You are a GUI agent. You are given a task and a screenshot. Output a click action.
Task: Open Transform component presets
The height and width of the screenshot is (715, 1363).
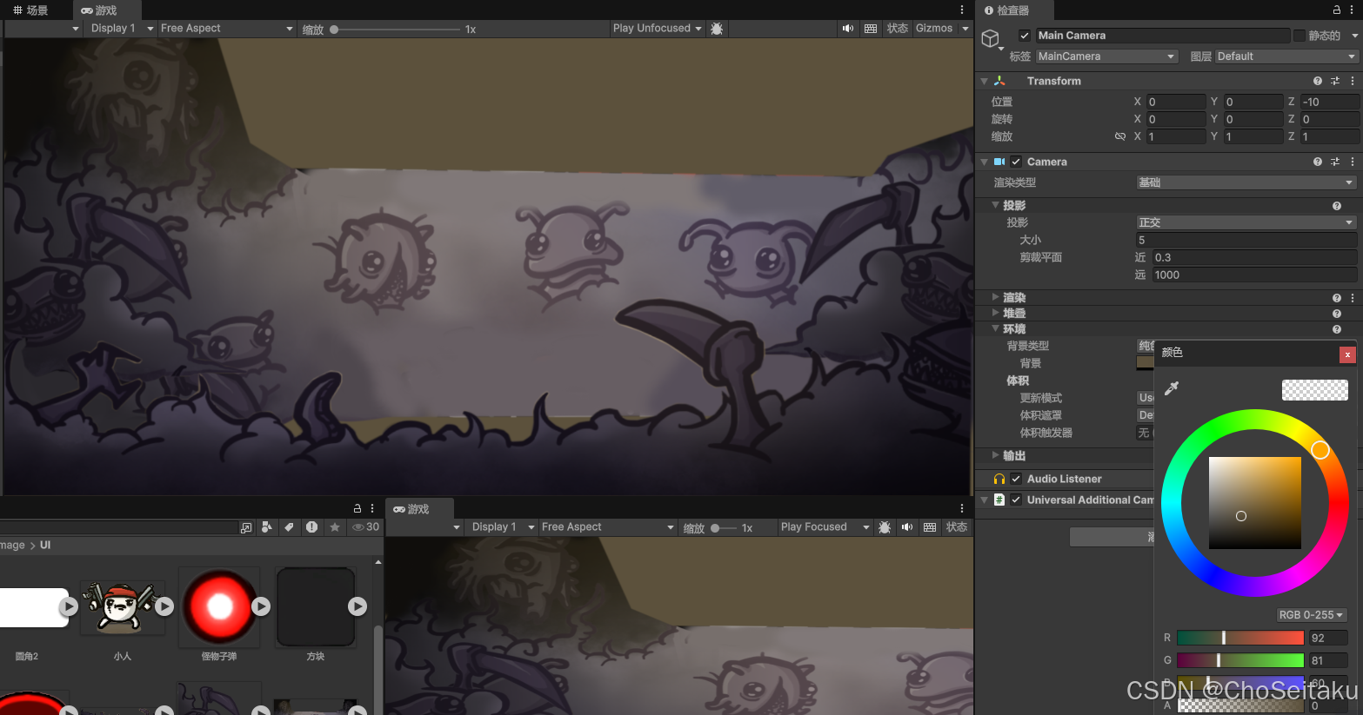pos(1335,81)
